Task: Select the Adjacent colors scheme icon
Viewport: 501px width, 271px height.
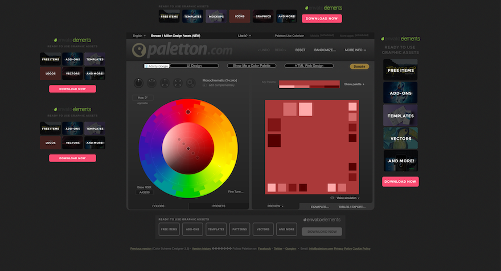Action: coord(151,83)
